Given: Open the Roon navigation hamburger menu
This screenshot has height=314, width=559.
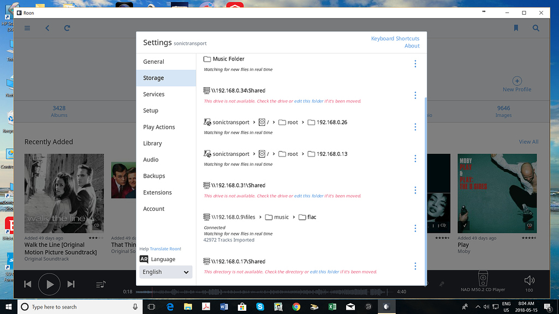Looking at the screenshot, I should (27, 28).
